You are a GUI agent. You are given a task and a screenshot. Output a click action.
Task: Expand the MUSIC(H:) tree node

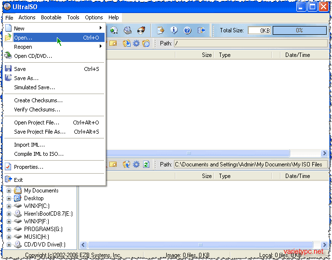click(x=9, y=237)
